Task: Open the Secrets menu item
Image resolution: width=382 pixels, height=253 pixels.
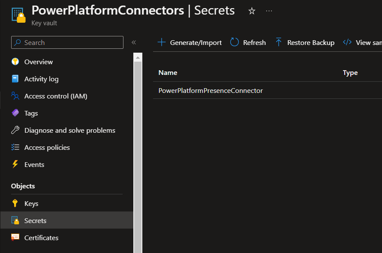Action: [x=35, y=220]
